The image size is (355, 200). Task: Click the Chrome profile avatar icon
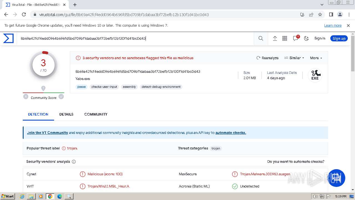(340, 14)
